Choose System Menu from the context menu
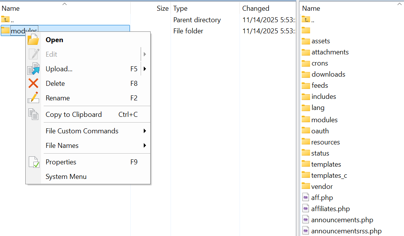 click(x=66, y=177)
